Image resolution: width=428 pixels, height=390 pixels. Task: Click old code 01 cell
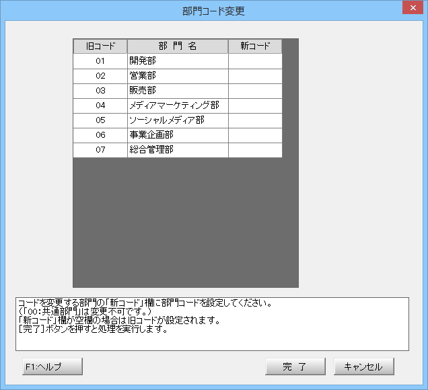(x=100, y=61)
